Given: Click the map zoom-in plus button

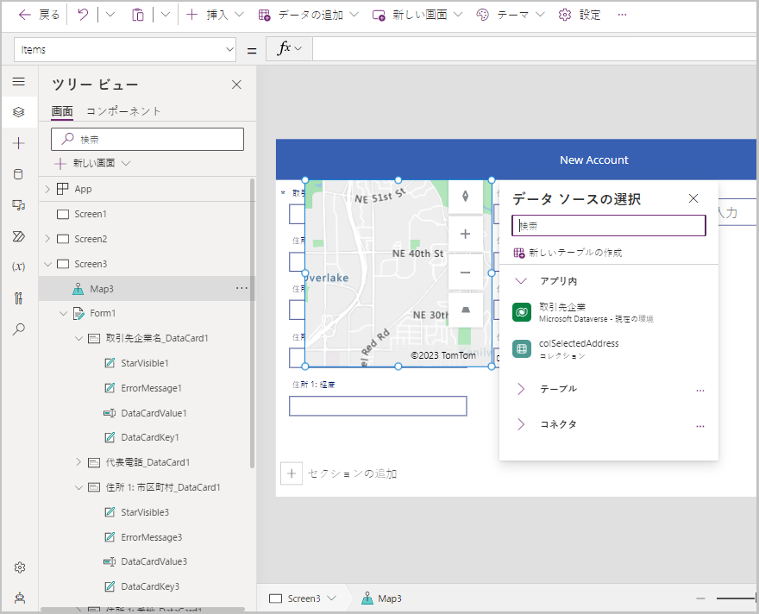Looking at the screenshot, I should coord(465,234).
